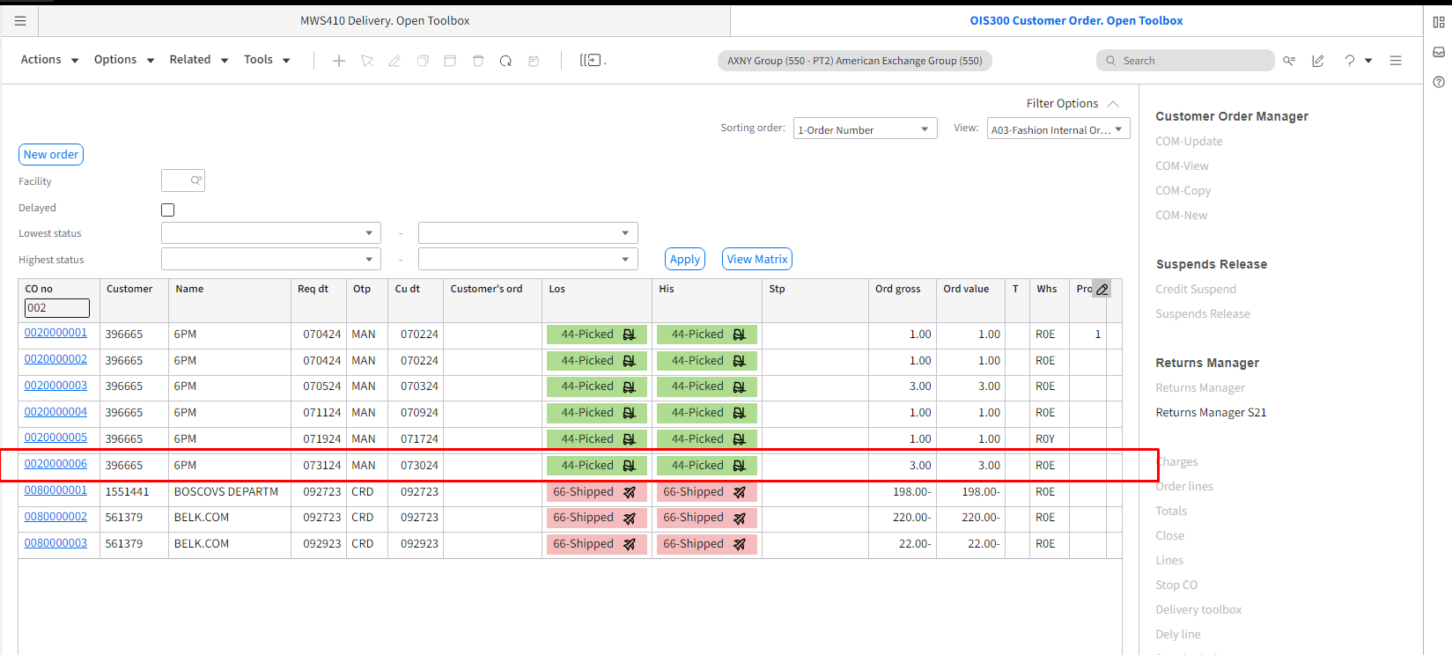Click airplane icon in Los cell of order 0080000001
Image resolution: width=1452 pixels, height=655 pixels.
(630, 492)
